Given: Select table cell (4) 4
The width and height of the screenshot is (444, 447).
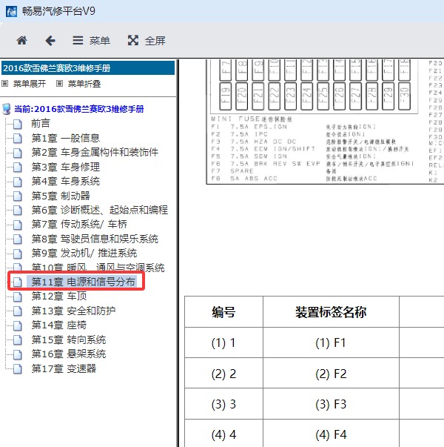Looking at the screenshot, I should [223, 434].
